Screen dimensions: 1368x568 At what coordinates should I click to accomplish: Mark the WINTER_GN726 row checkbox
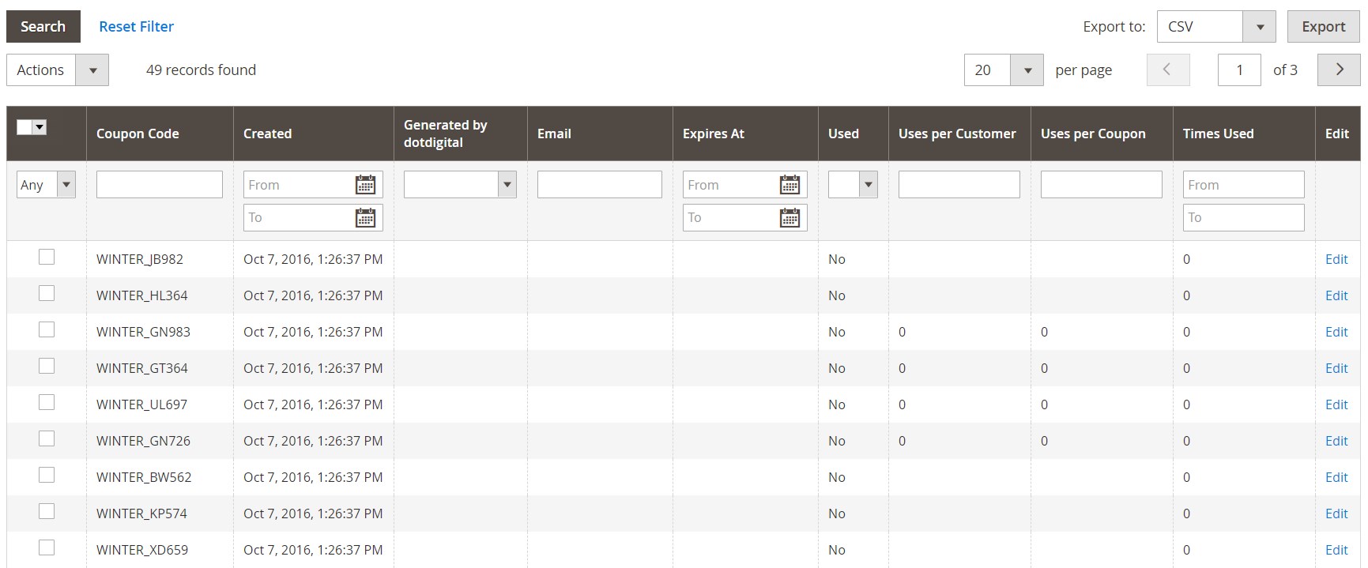[x=47, y=438]
